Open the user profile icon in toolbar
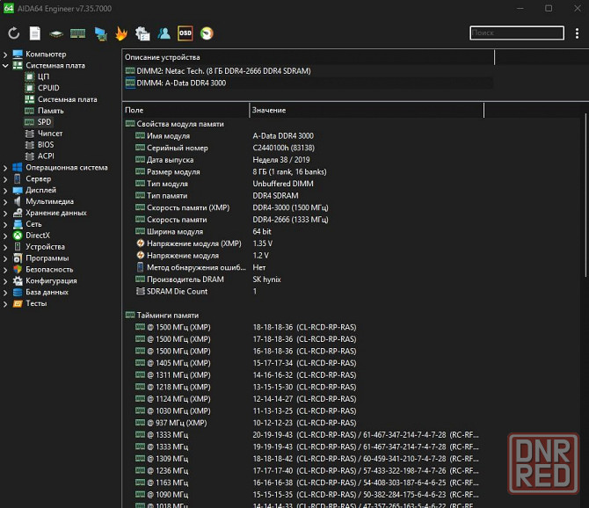 pyautogui.click(x=164, y=34)
